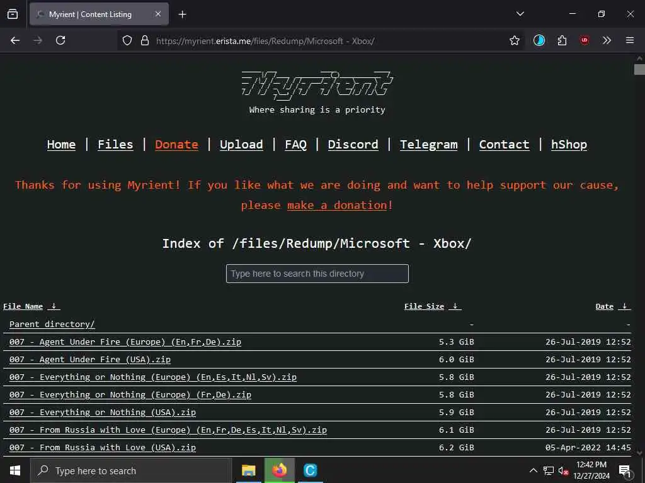Click 6.2 GiB file size value

tap(456, 448)
